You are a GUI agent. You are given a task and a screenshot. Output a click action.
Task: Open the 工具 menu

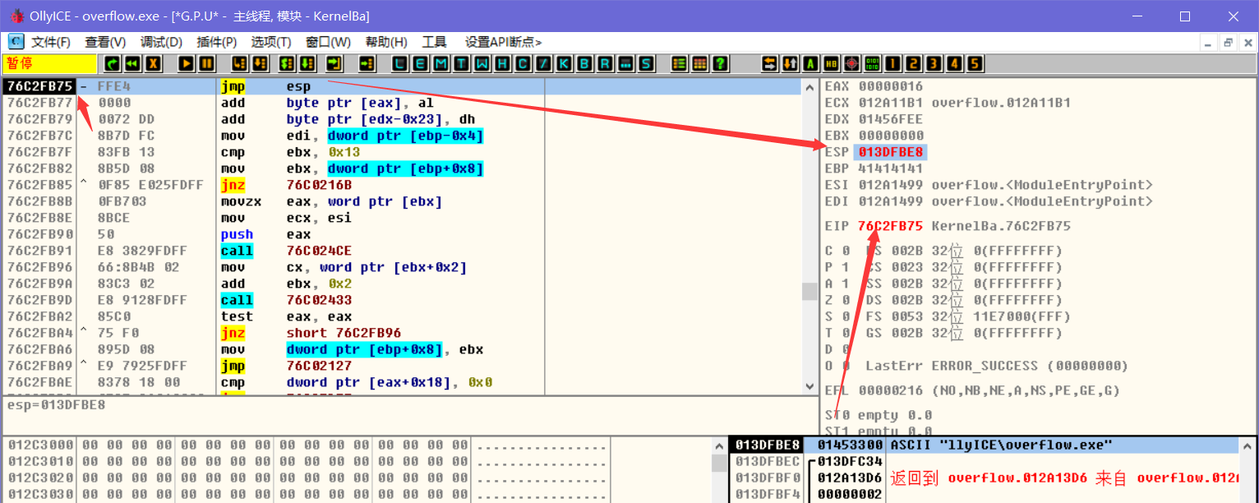(x=434, y=42)
